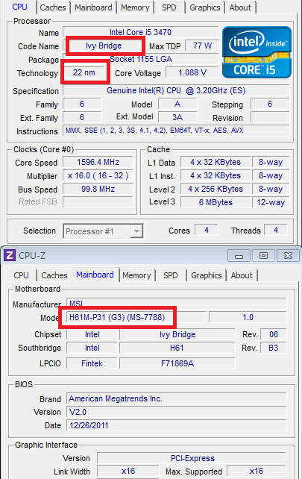Screen dimensions: 302x479
Task: Click the Code Name value 'Ivy Bridge'
Action: pyautogui.click(x=104, y=46)
